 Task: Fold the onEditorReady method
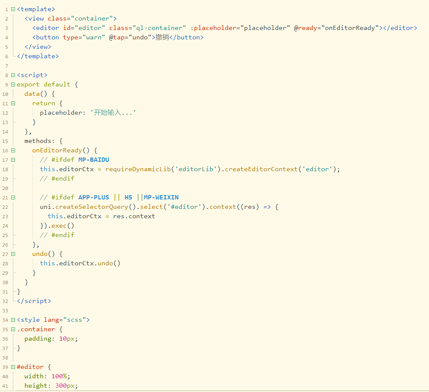[13, 150]
